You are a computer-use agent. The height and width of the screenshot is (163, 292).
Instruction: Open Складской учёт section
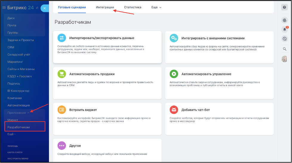19,55
